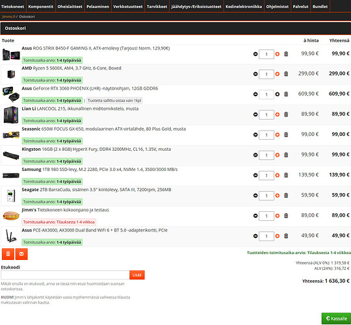Increase quantity of Lian Li LANCOOL 215

click(278, 114)
